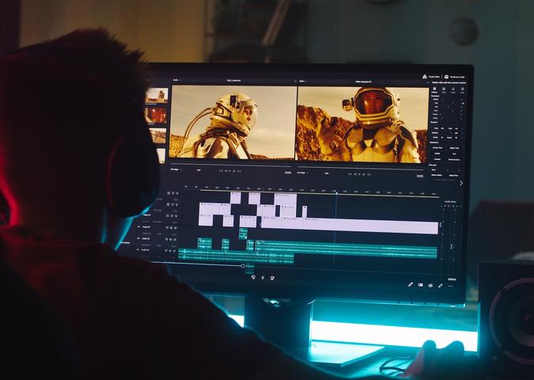The width and height of the screenshot is (534, 380).
Task: Open the scale dropdown above the right viewer
Action: (301, 81)
